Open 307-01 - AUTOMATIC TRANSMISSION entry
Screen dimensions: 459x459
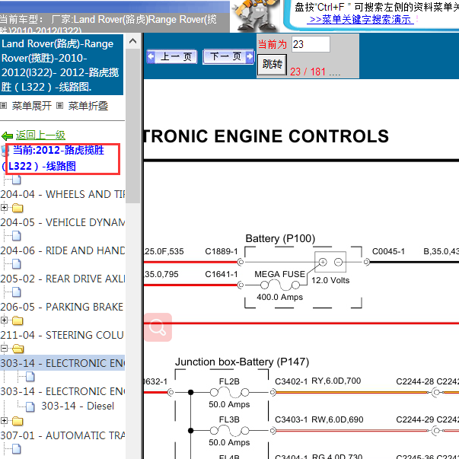[62, 435]
